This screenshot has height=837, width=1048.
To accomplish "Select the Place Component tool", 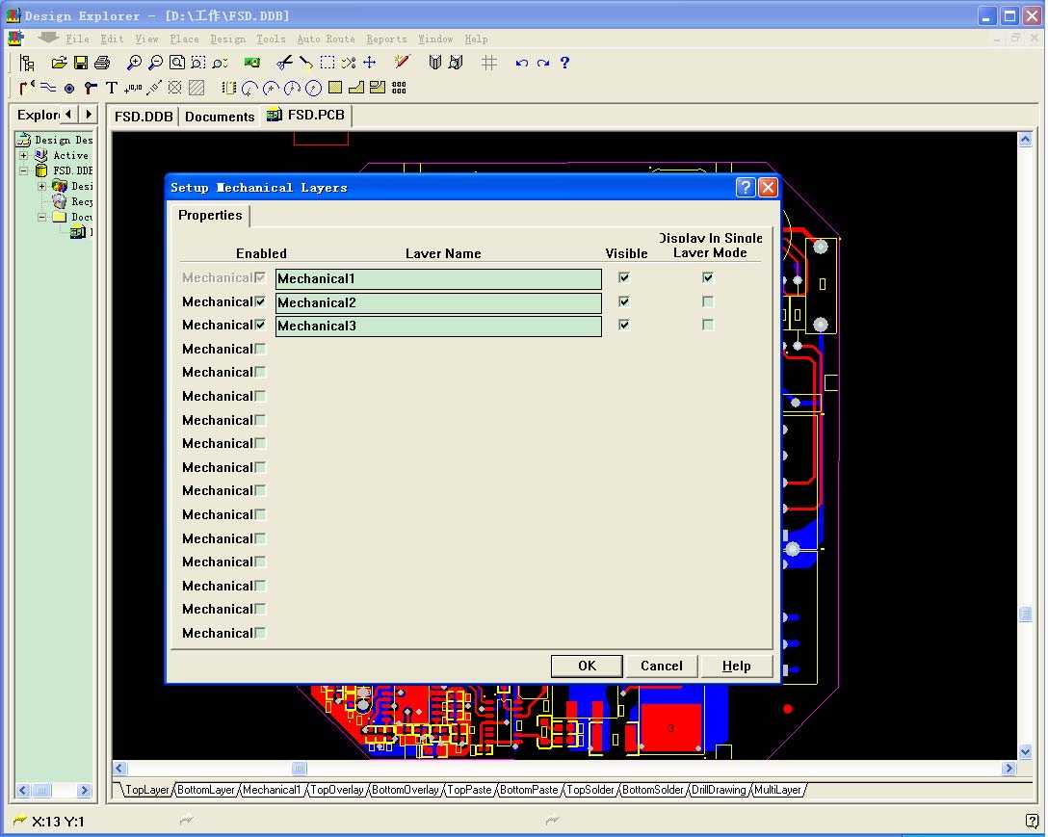I will [228, 88].
